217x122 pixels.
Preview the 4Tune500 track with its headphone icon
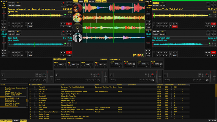[35, 87]
